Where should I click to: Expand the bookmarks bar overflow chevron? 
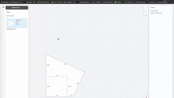pos(172,2)
